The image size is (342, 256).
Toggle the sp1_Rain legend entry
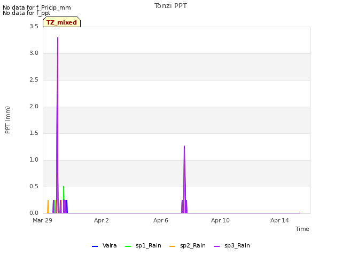coord(143,245)
